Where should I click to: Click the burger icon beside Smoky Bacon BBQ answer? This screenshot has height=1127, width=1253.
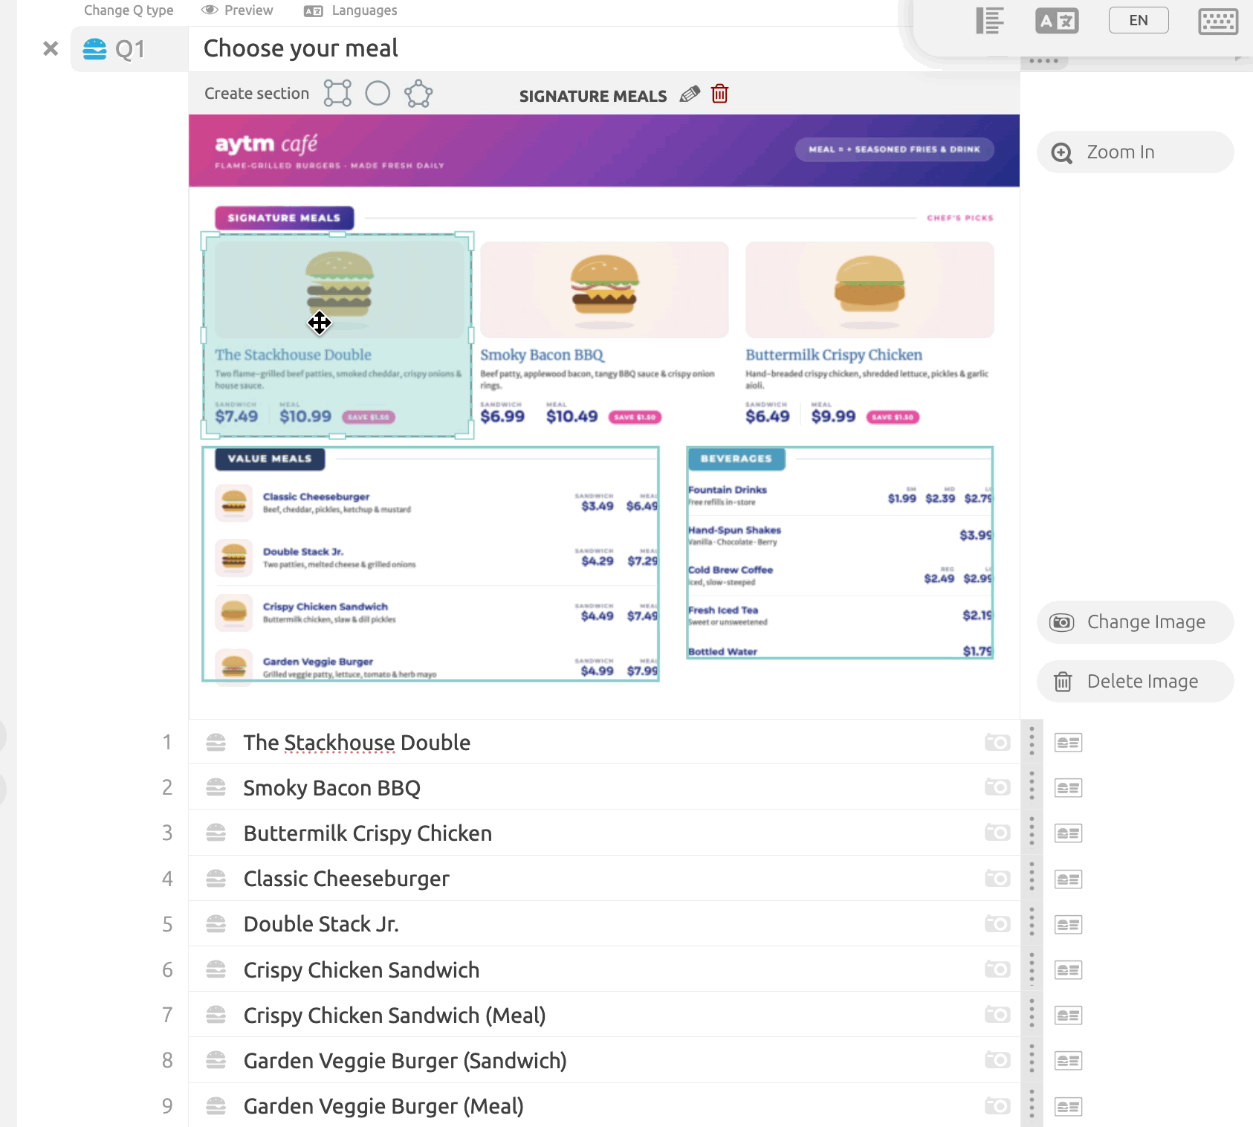pos(216,787)
